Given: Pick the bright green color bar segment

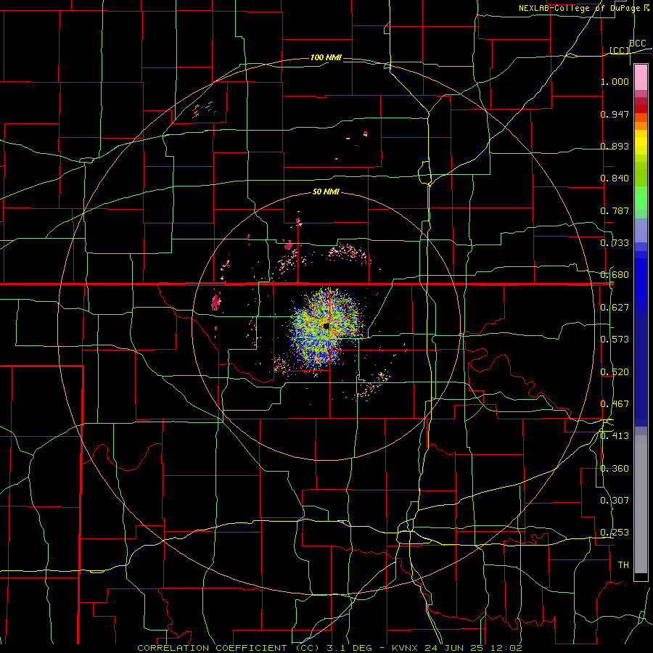Looking at the screenshot, I should 641,198.
